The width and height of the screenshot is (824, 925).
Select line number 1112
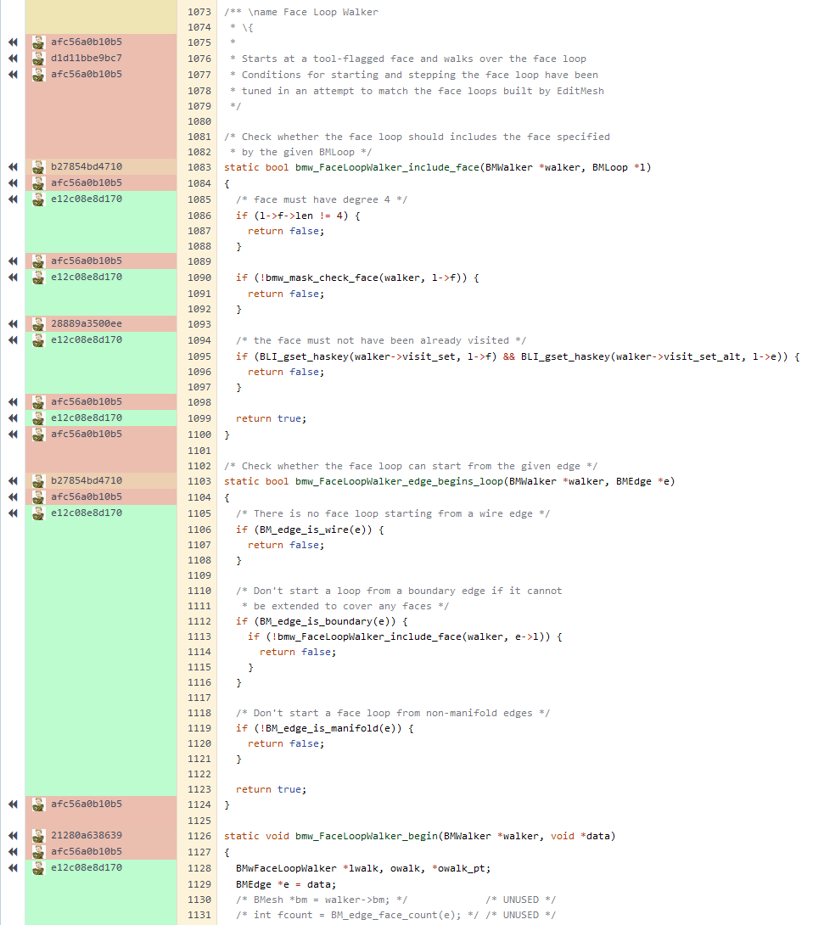[x=199, y=621]
